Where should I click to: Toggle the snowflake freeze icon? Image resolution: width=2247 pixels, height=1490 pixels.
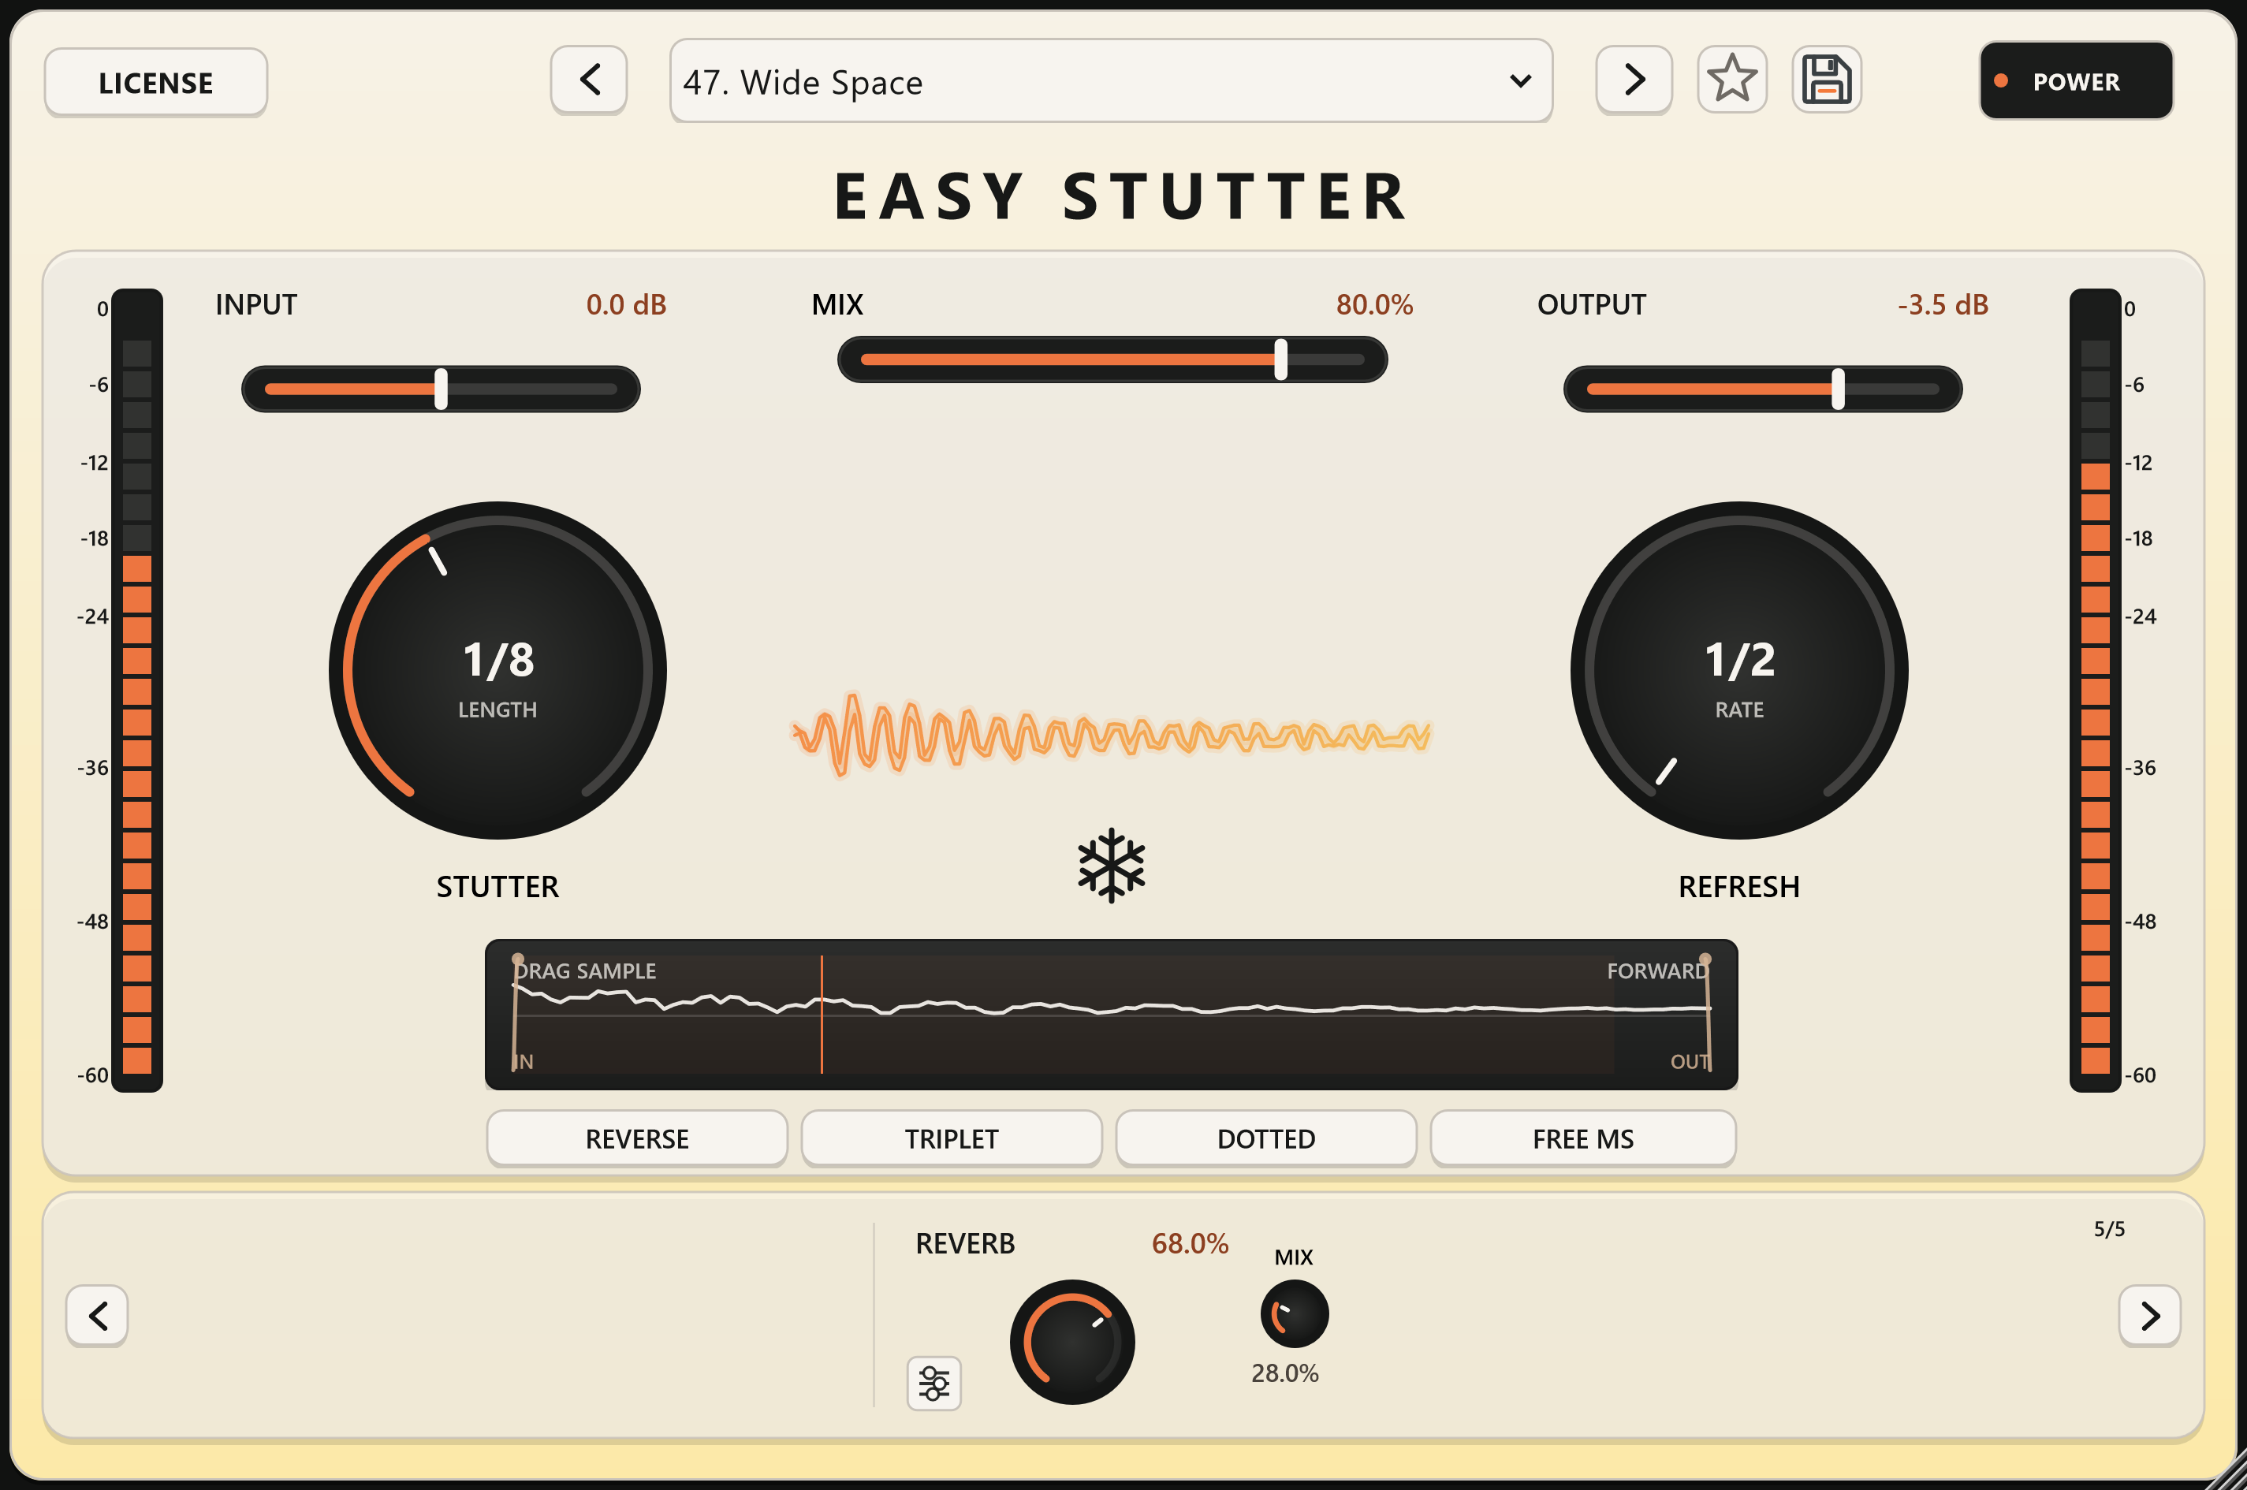coord(1111,866)
